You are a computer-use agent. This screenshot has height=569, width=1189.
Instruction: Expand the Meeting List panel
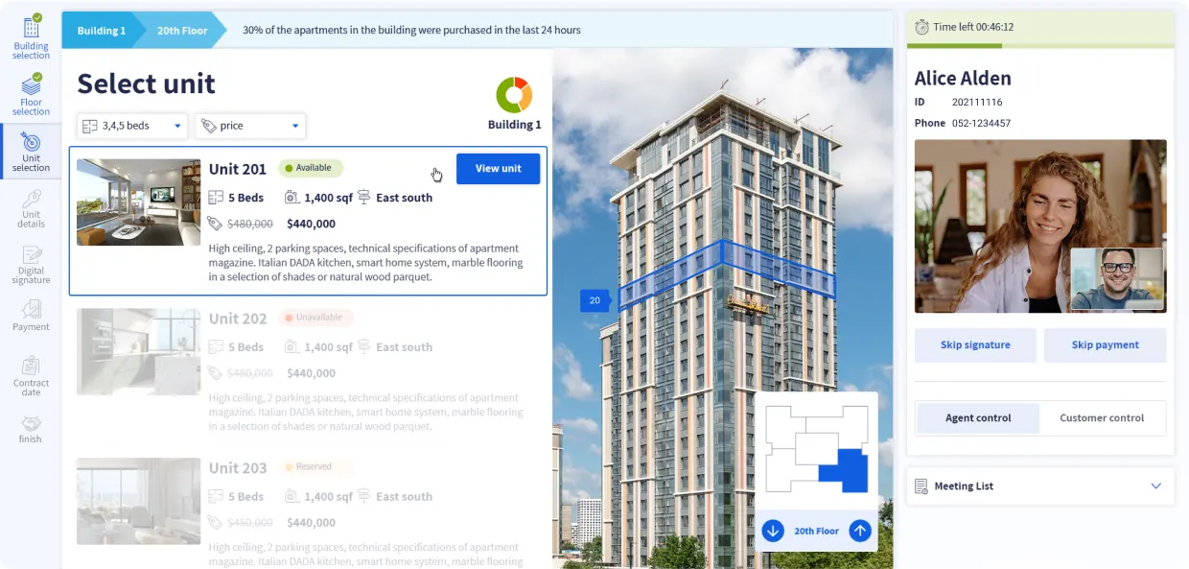point(1155,486)
